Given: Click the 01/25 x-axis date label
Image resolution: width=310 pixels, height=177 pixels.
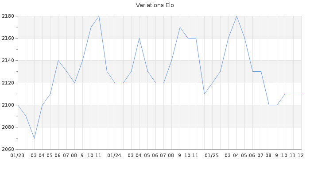Looking at the screenshot, I should [x=212, y=155].
